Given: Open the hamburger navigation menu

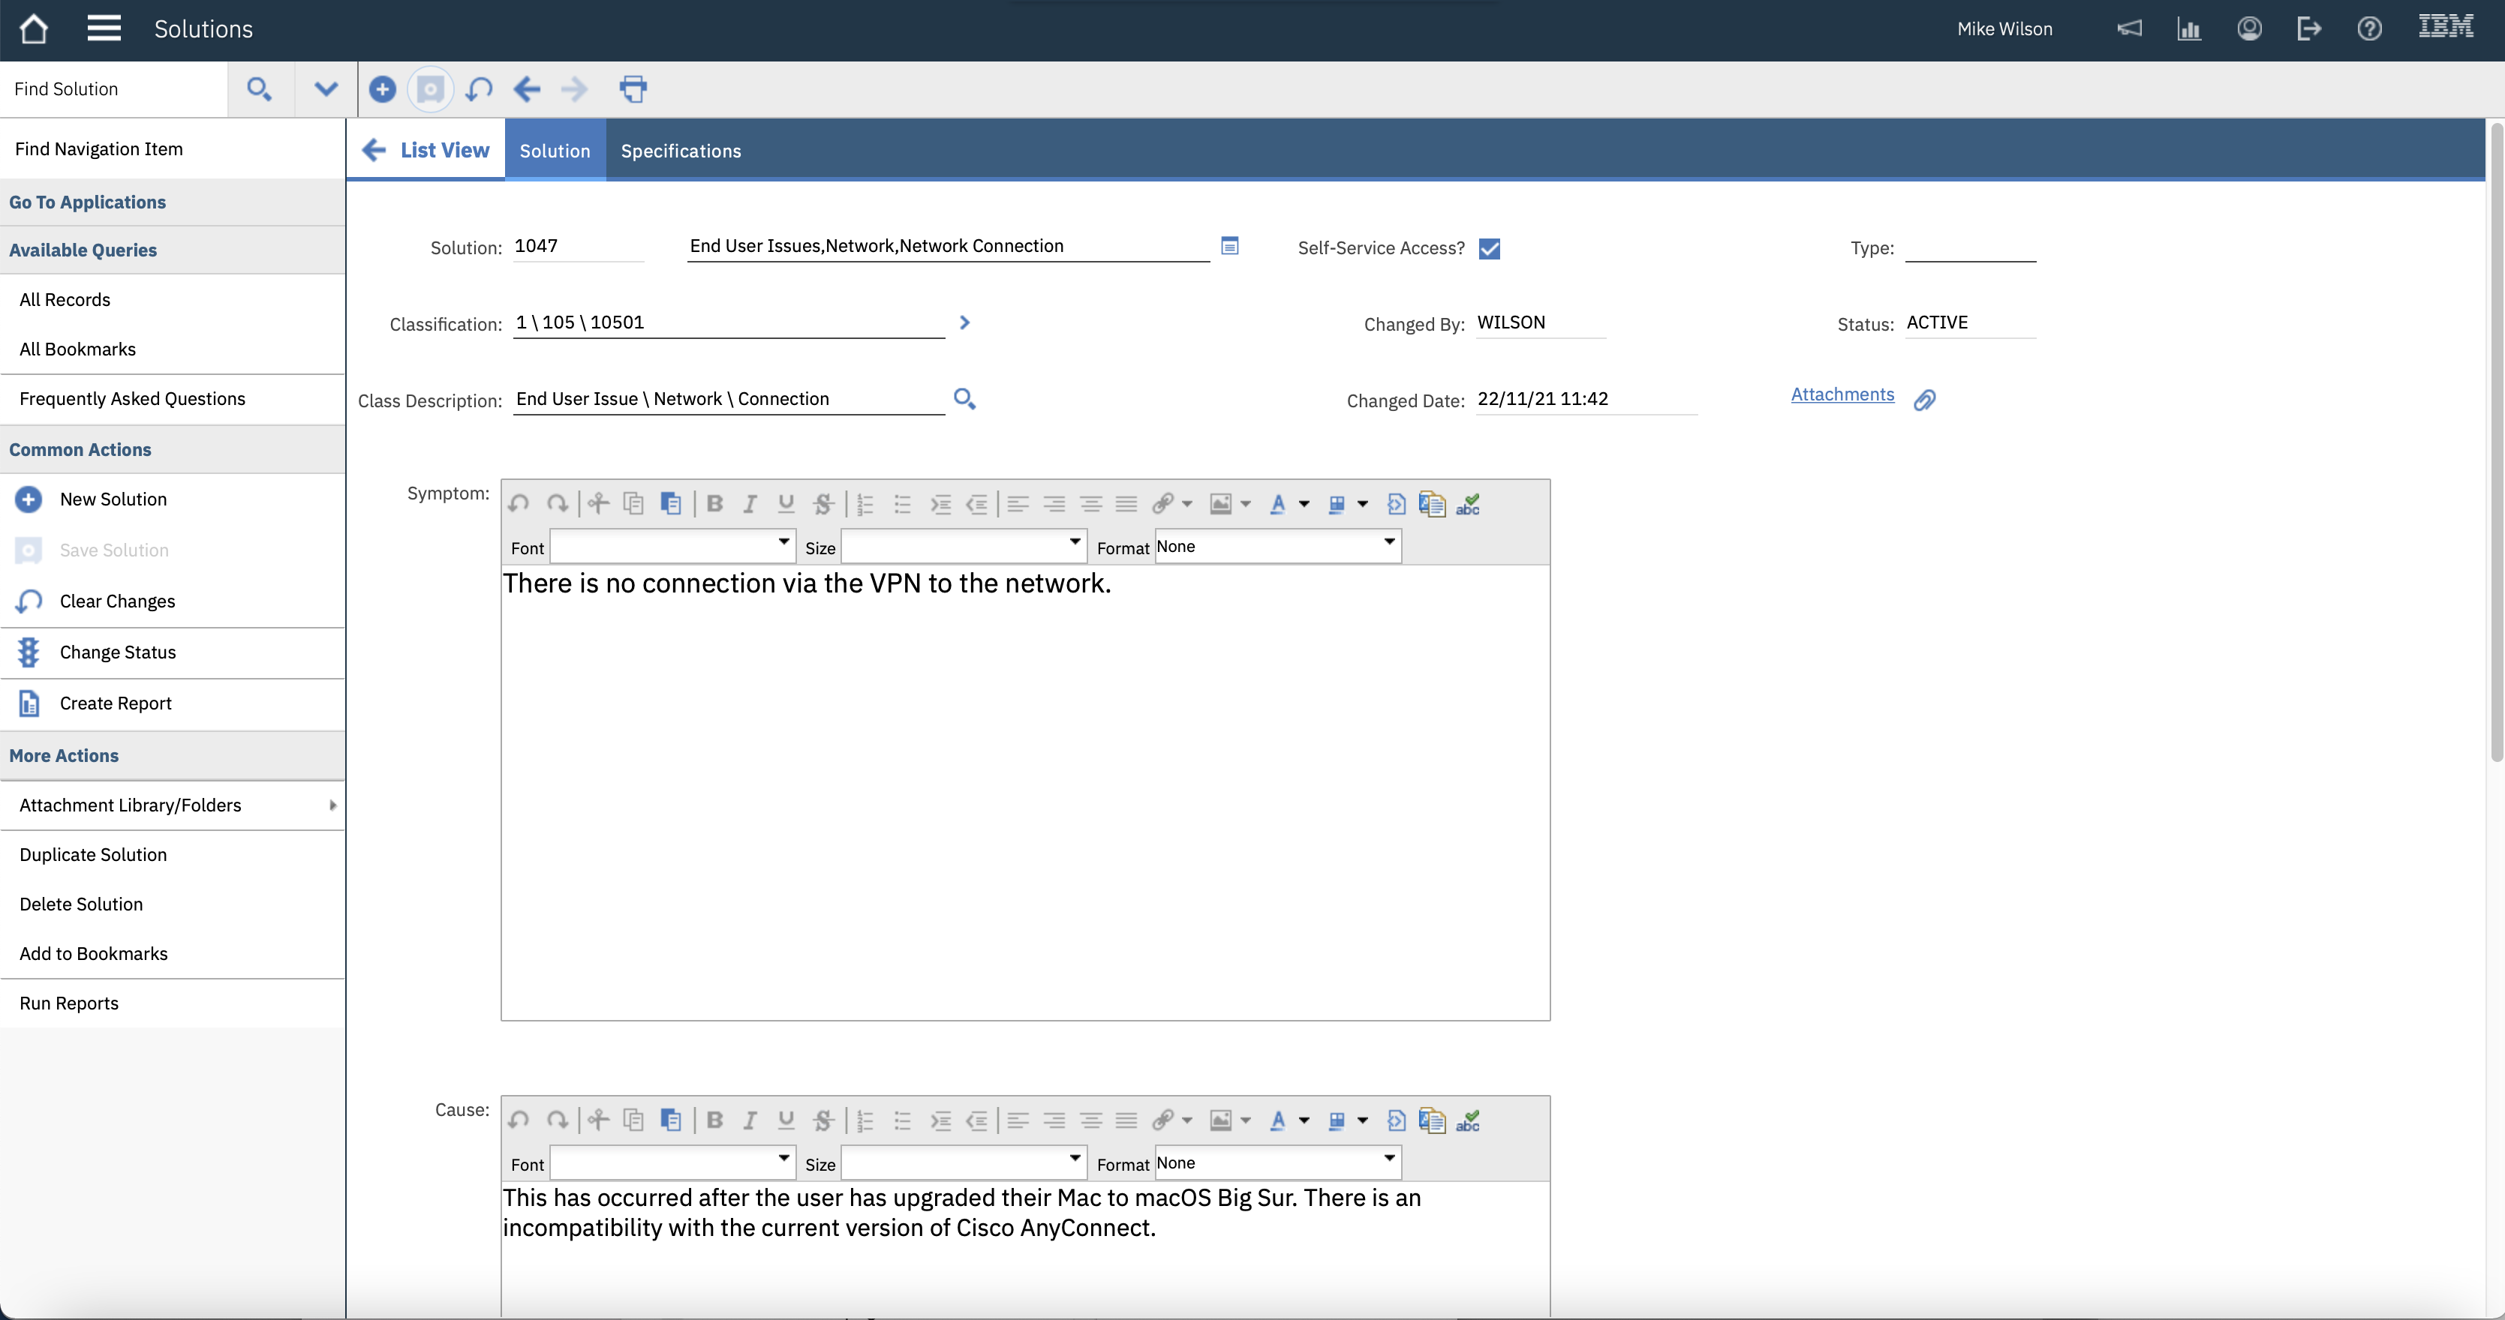Looking at the screenshot, I should [x=103, y=29].
